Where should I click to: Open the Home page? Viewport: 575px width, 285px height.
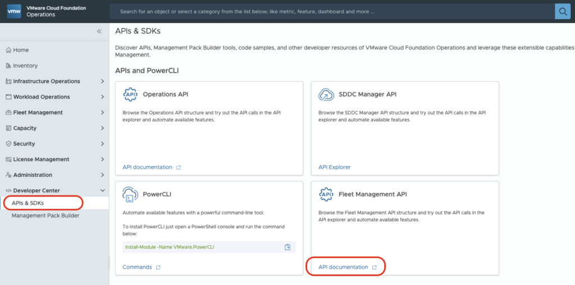click(x=21, y=50)
